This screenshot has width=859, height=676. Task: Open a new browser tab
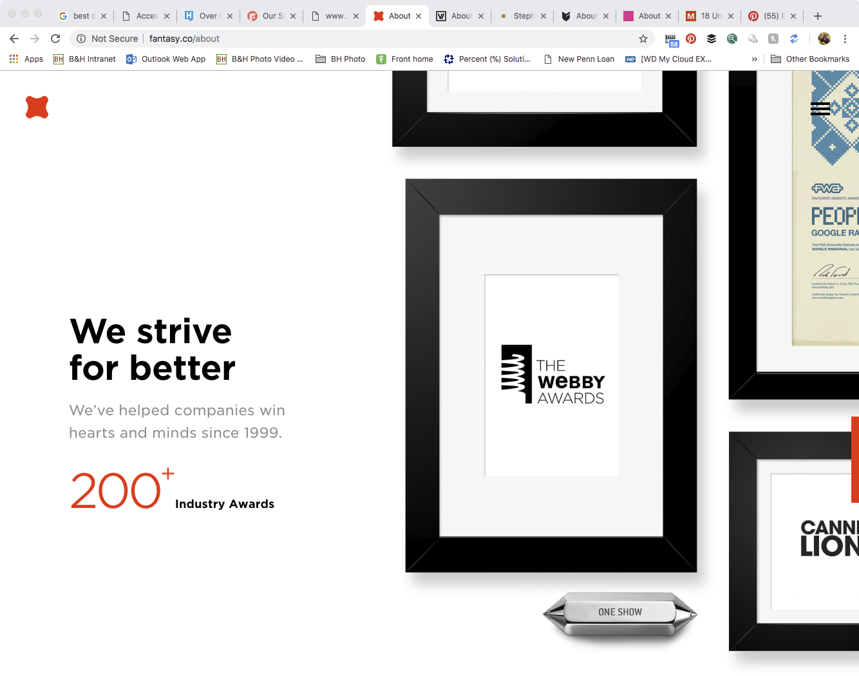tap(818, 16)
